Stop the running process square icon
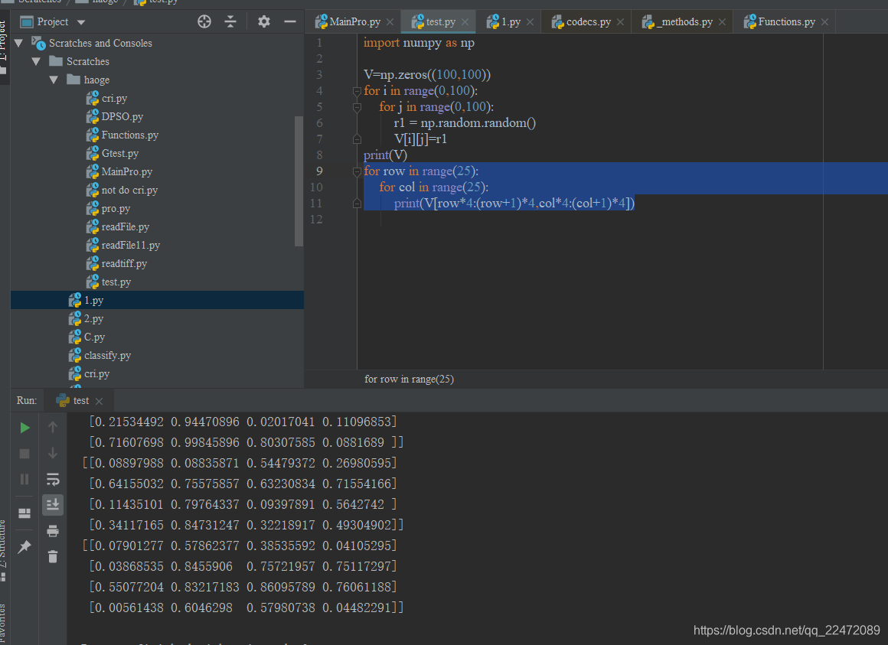This screenshot has width=888, height=645. click(24, 454)
